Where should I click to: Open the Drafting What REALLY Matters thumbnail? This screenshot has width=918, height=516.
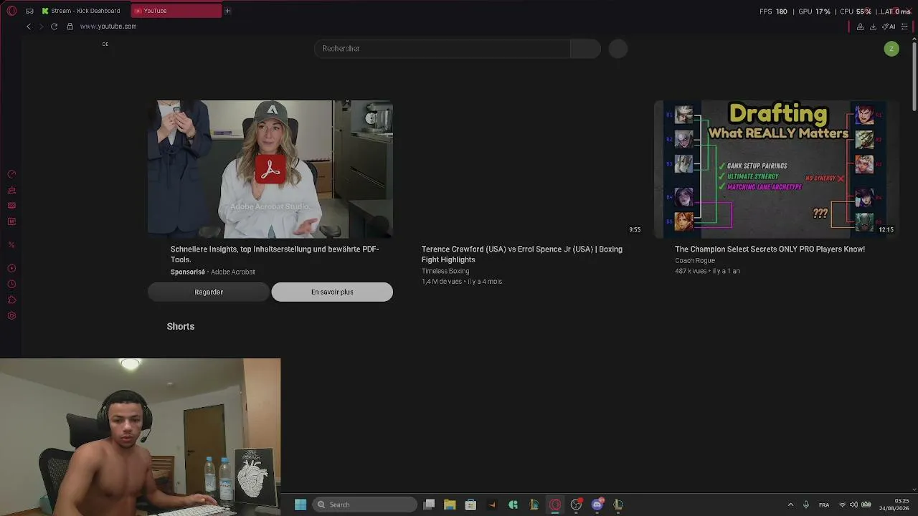[776, 169]
